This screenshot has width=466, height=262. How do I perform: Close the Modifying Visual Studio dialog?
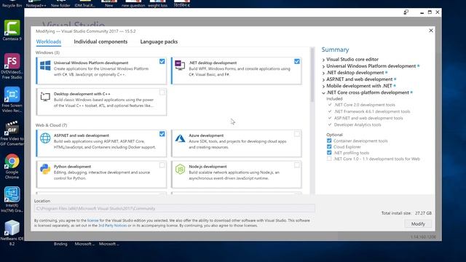tap(431, 31)
